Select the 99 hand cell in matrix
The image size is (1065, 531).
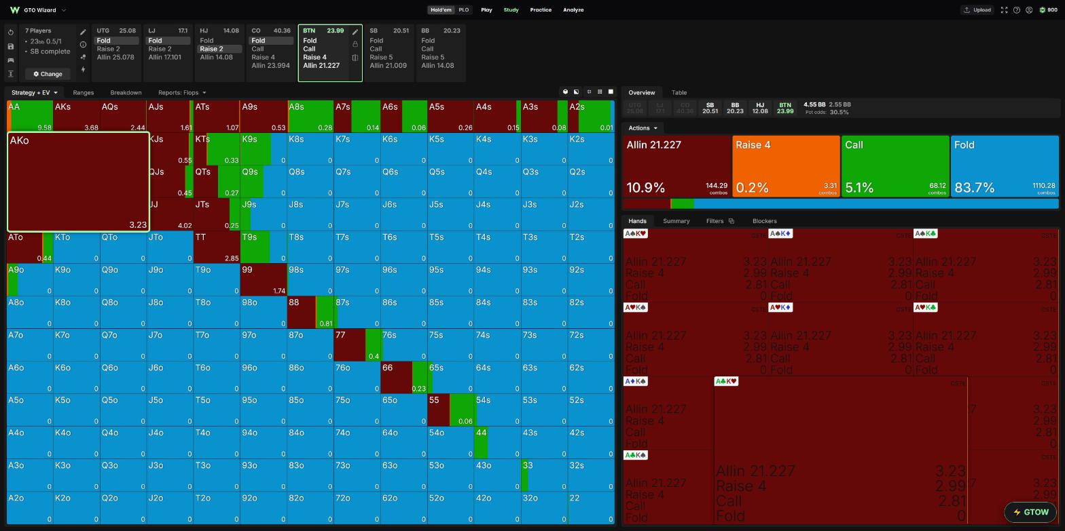tap(263, 279)
